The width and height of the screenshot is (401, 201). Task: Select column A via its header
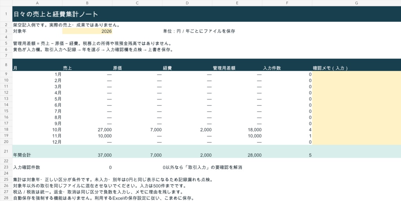(x=37, y=3)
